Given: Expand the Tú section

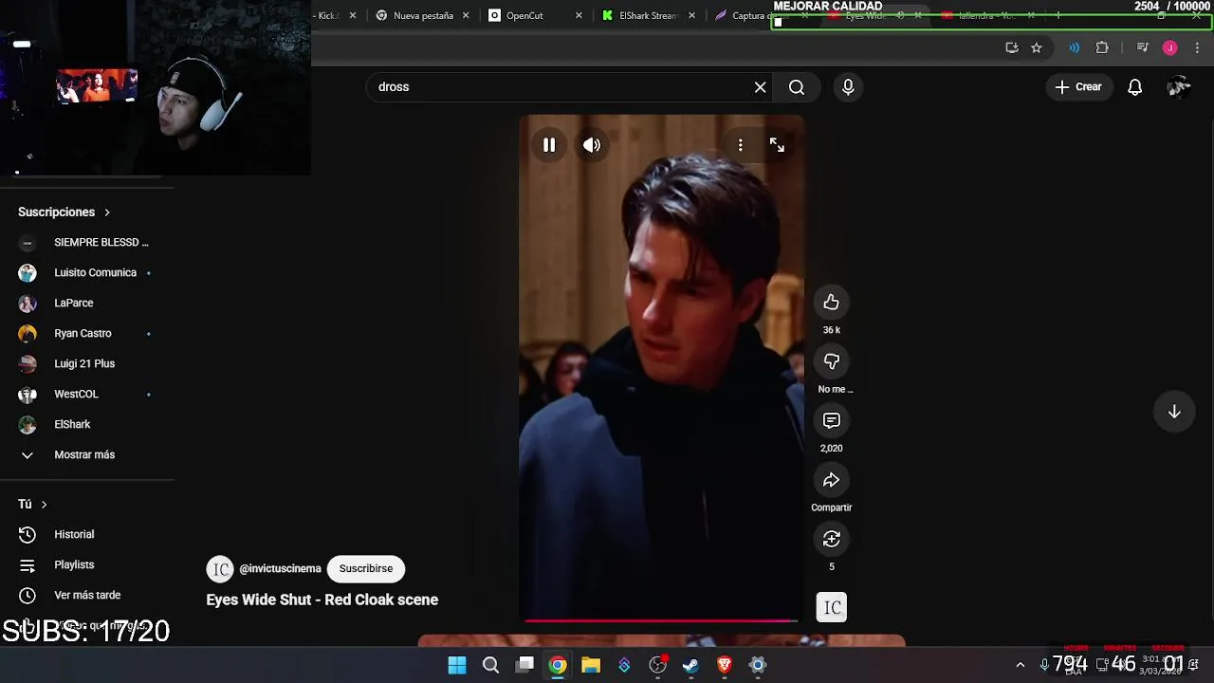Looking at the screenshot, I should click(32, 504).
